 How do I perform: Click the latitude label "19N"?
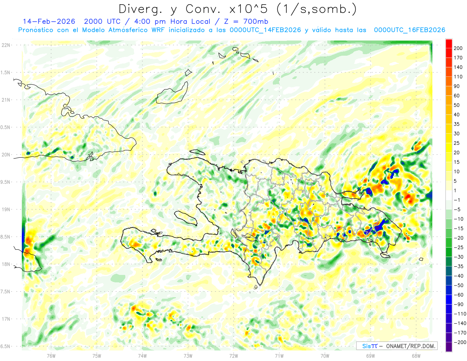point(5,210)
